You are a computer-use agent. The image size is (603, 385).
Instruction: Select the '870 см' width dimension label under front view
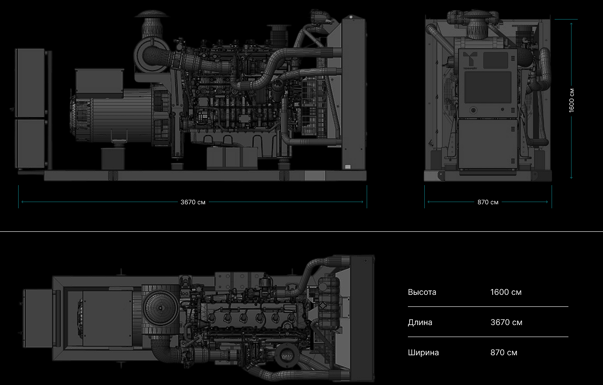pyautogui.click(x=488, y=202)
